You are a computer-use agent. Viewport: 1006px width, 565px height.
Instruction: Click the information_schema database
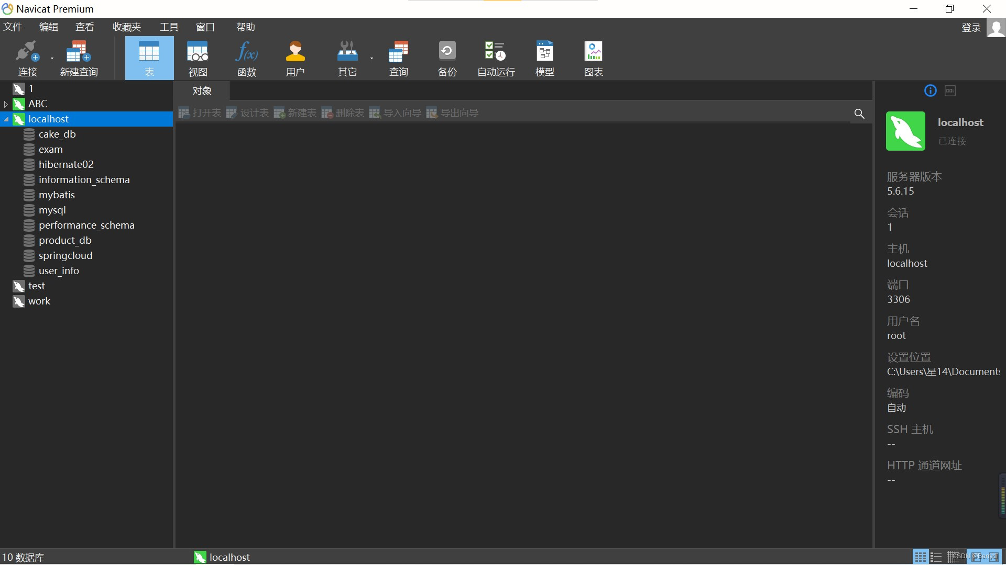tap(84, 179)
